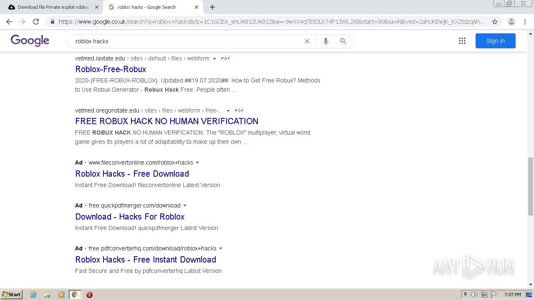Click the free.quickpdfmerger.com/download ad URL
The width and height of the screenshot is (534, 300).
click(134, 205)
